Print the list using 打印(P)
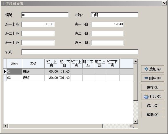The width and height of the screenshot is (168, 134). point(153,96)
